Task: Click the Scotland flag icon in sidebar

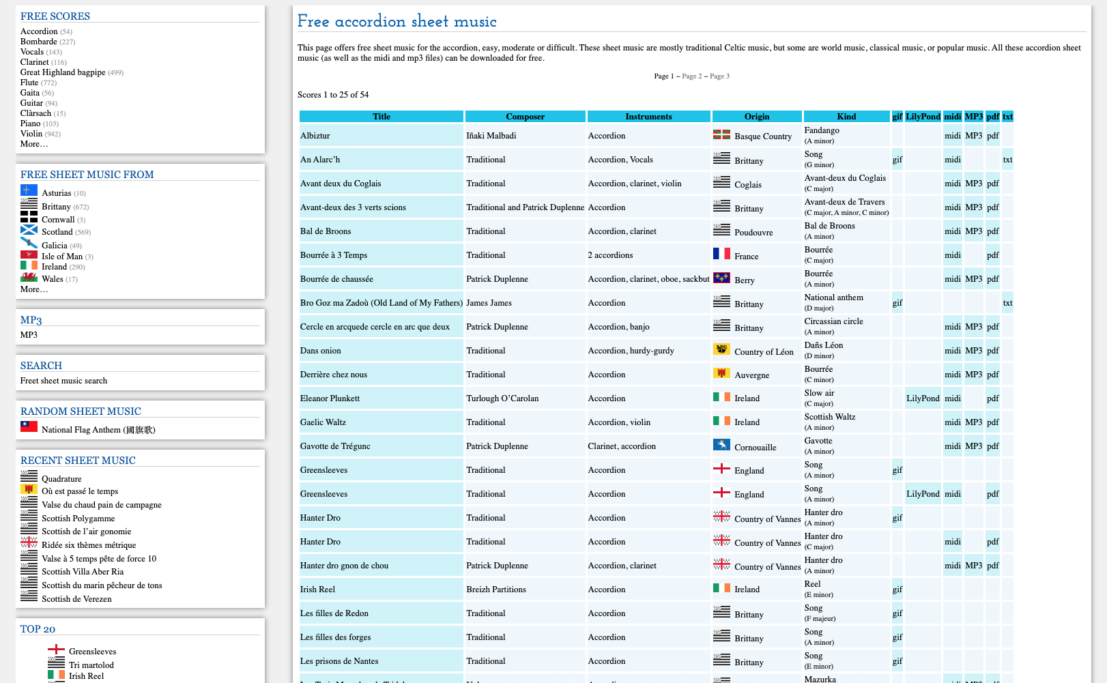Action: 29,229
